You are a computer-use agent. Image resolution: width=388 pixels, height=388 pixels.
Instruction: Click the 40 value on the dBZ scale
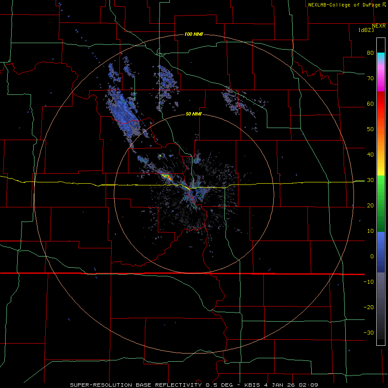pos(370,155)
